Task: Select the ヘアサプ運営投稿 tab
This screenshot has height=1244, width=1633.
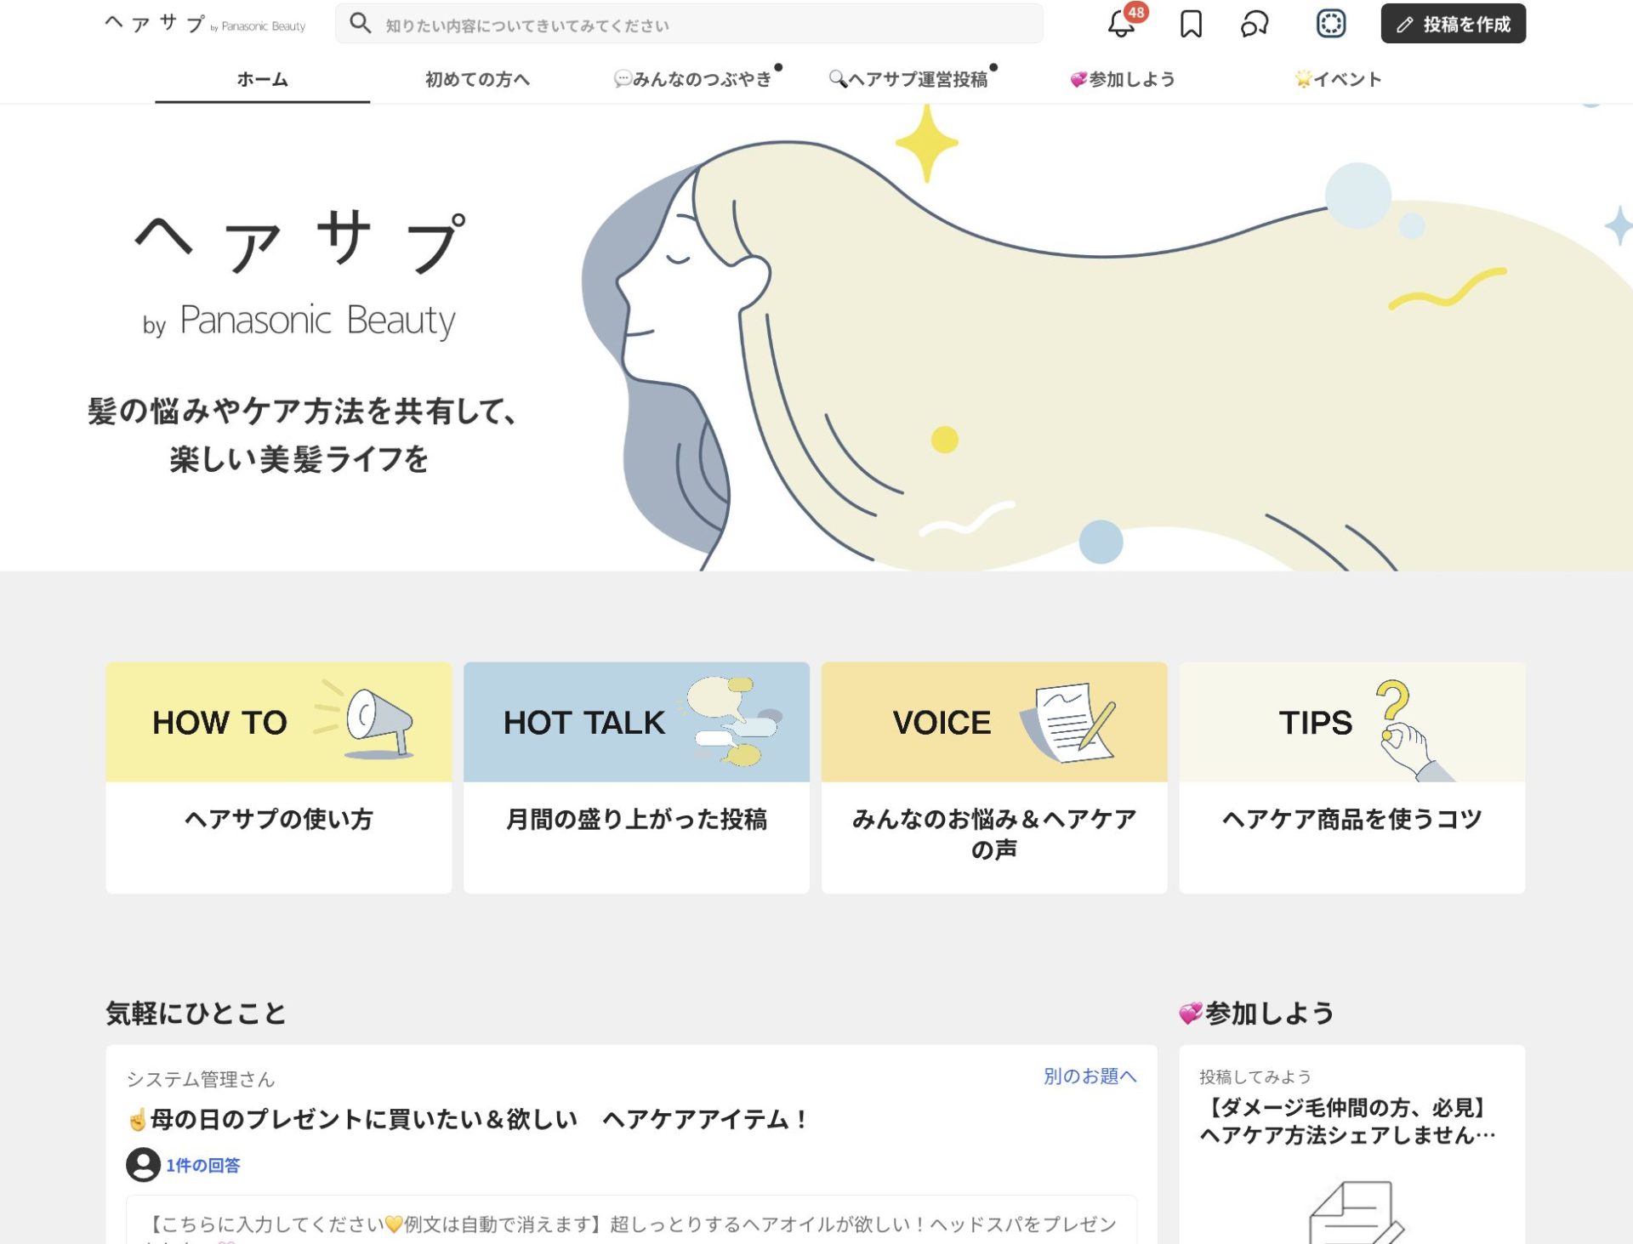Action: click(x=909, y=79)
